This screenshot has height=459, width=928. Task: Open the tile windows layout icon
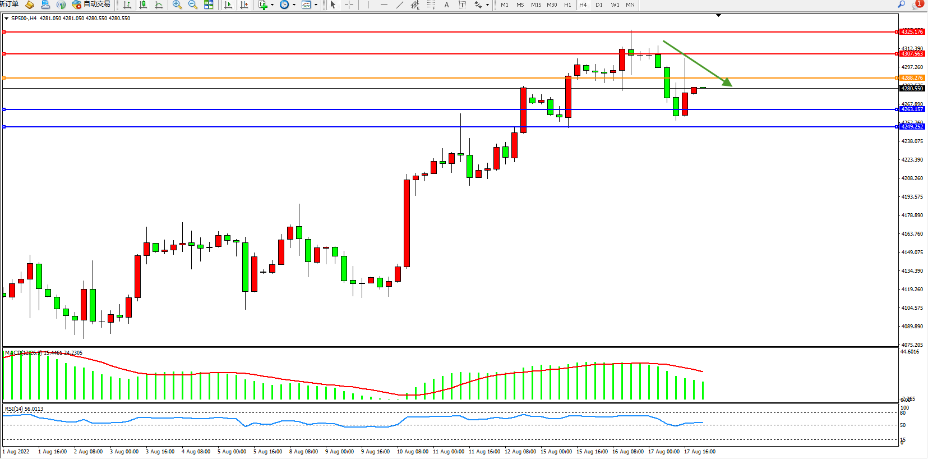pos(209,5)
